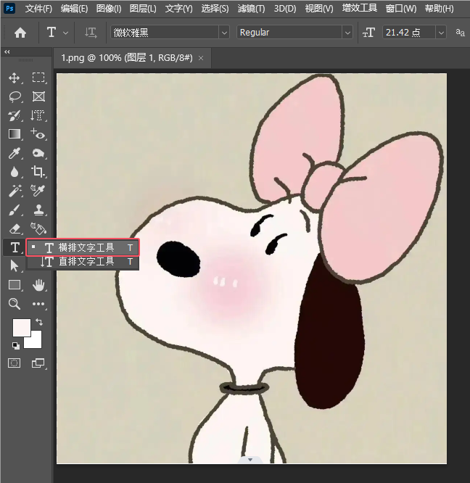The height and width of the screenshot is (483, 470).
Task: Select the Eyedropper tool
Action: point(15,153)
